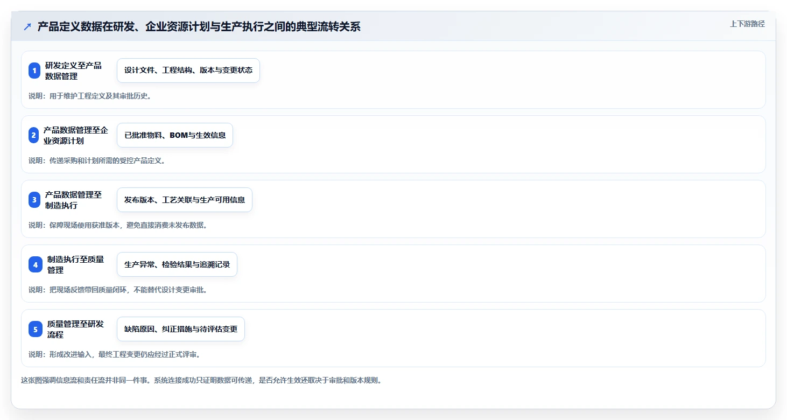Click the 上下游路径 label
Screen dimensions: 787x420
click(x=747, y=24)
